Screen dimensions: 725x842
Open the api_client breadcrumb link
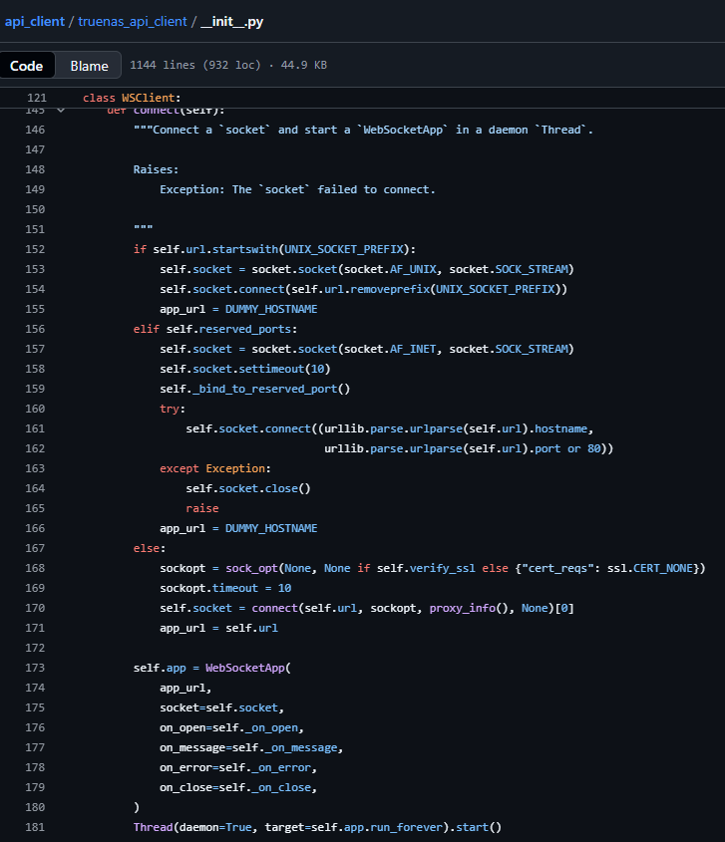33,21
